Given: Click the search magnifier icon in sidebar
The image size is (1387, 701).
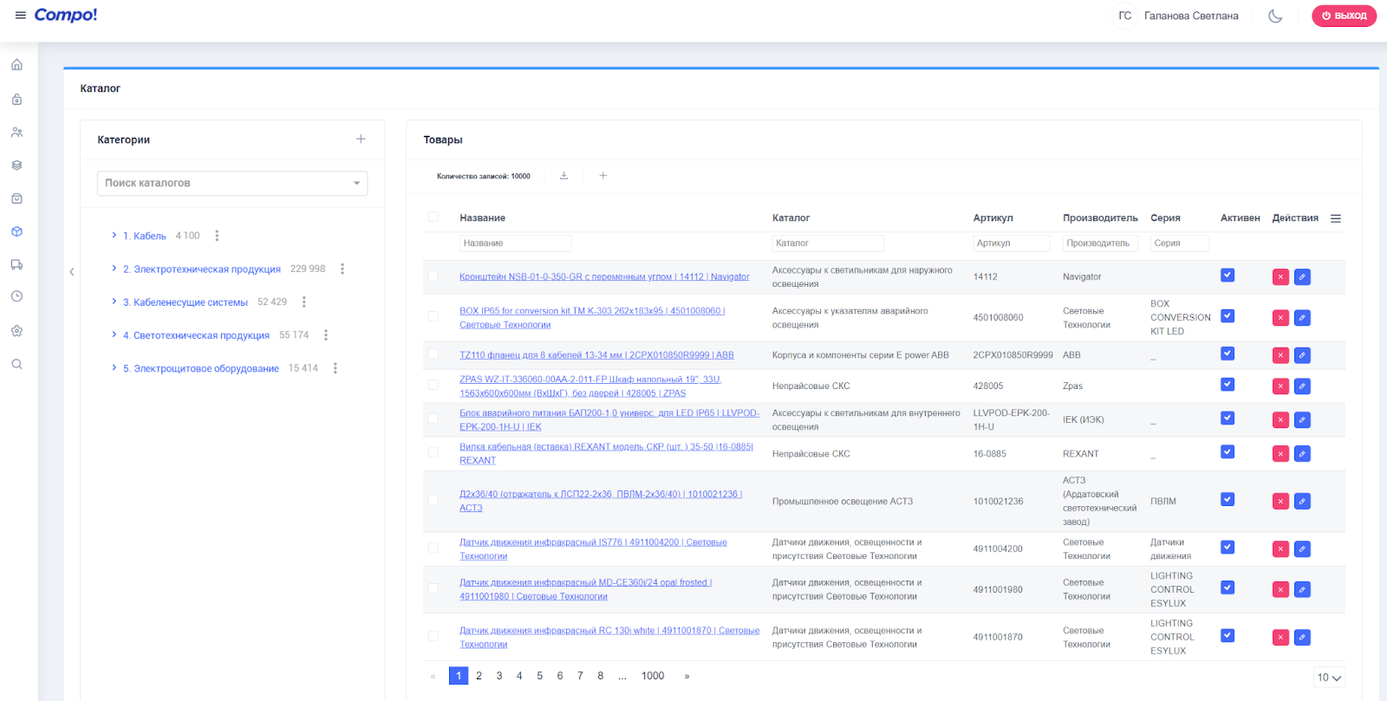Looking at the screenshot, I should click(16, 364).
